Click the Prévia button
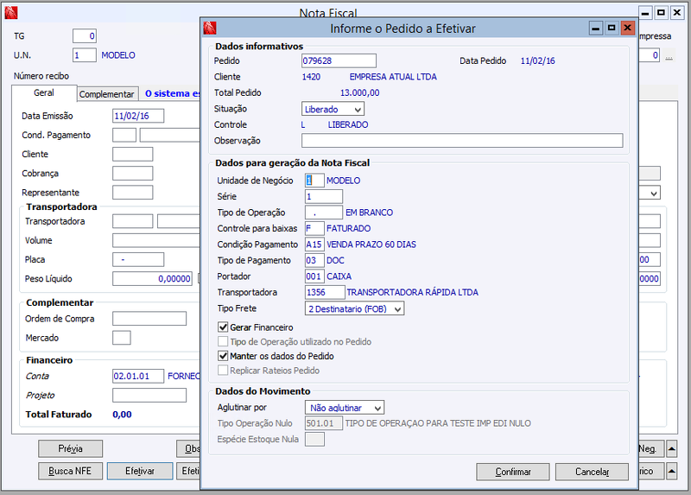Viewport: 691px width, 495px height. coord(70,448)
